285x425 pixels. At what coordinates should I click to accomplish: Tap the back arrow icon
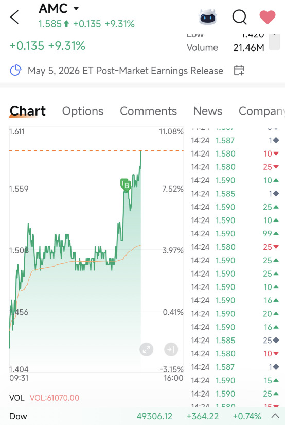pyautogui.click(x=14, y=17)
